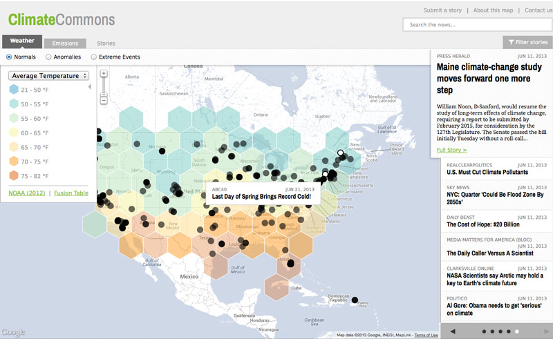Click the 75 - 82 °F legend hexagon
This screenshot has width=553, height=339.
[x=14, y=175]
